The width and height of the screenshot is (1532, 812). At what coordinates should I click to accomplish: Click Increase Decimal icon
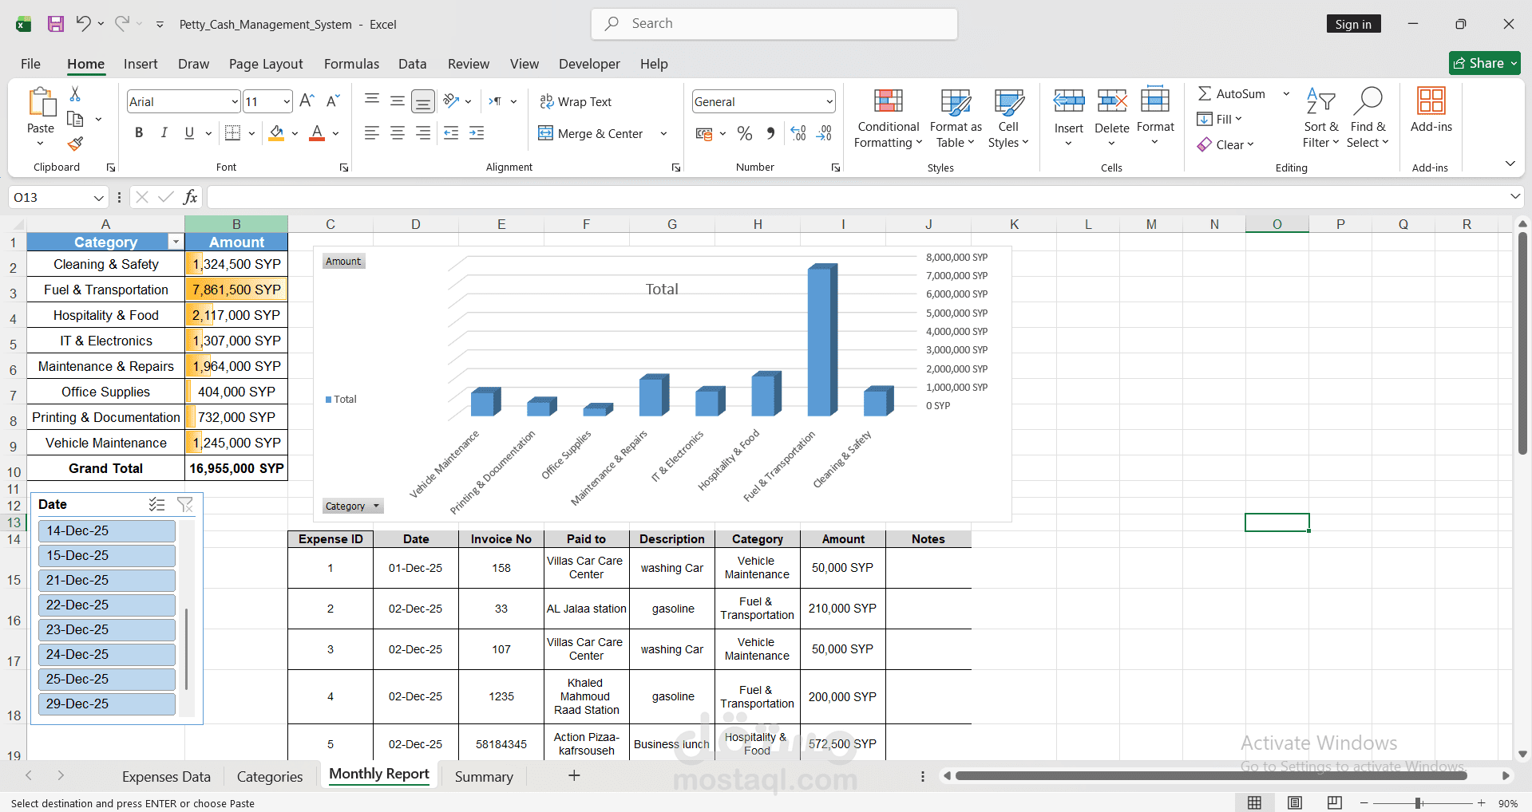click(x=797, y=133)
